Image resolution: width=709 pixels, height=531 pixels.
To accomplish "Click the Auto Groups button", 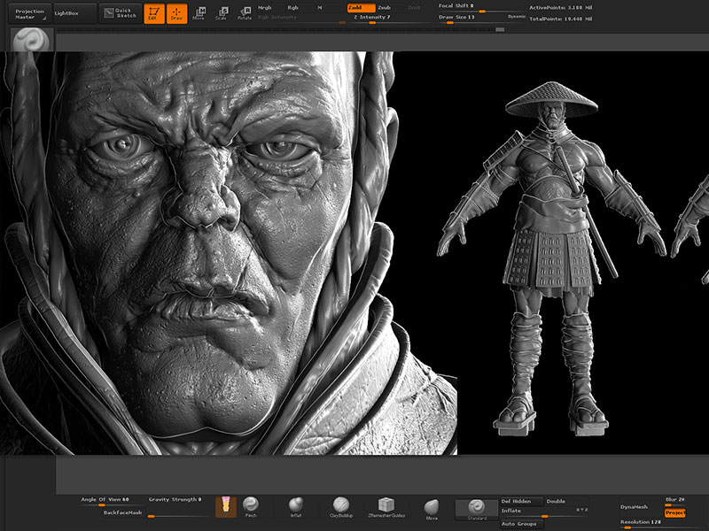I will (520, 524).
